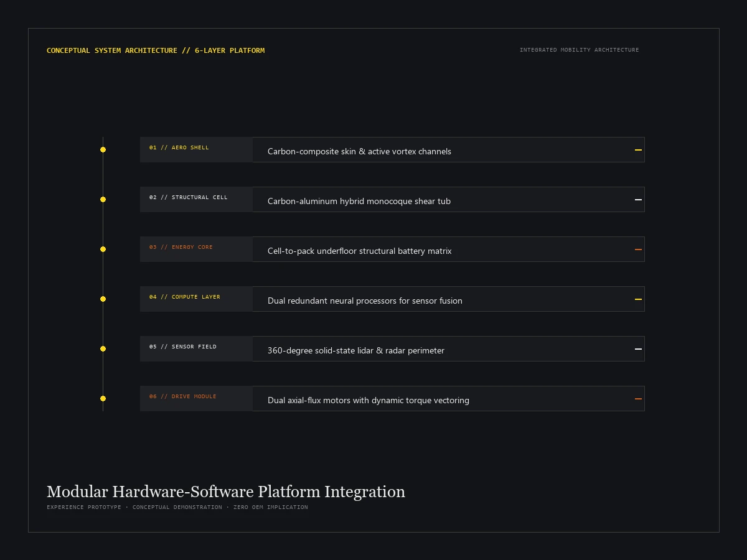The width and height of the screenshot is (747, 560).
Task: Collapse the Energy Core layer row
Action: click(x=638, y=250)
